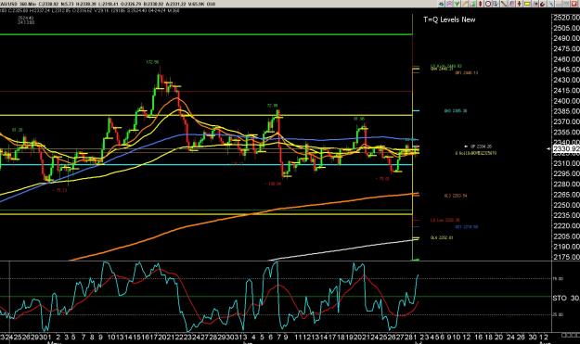
Task: Click the T=Q Levels New label
Action: (449, 19)
